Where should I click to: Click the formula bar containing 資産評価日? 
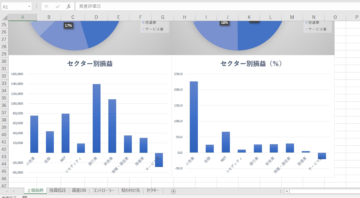coord(218,6)
